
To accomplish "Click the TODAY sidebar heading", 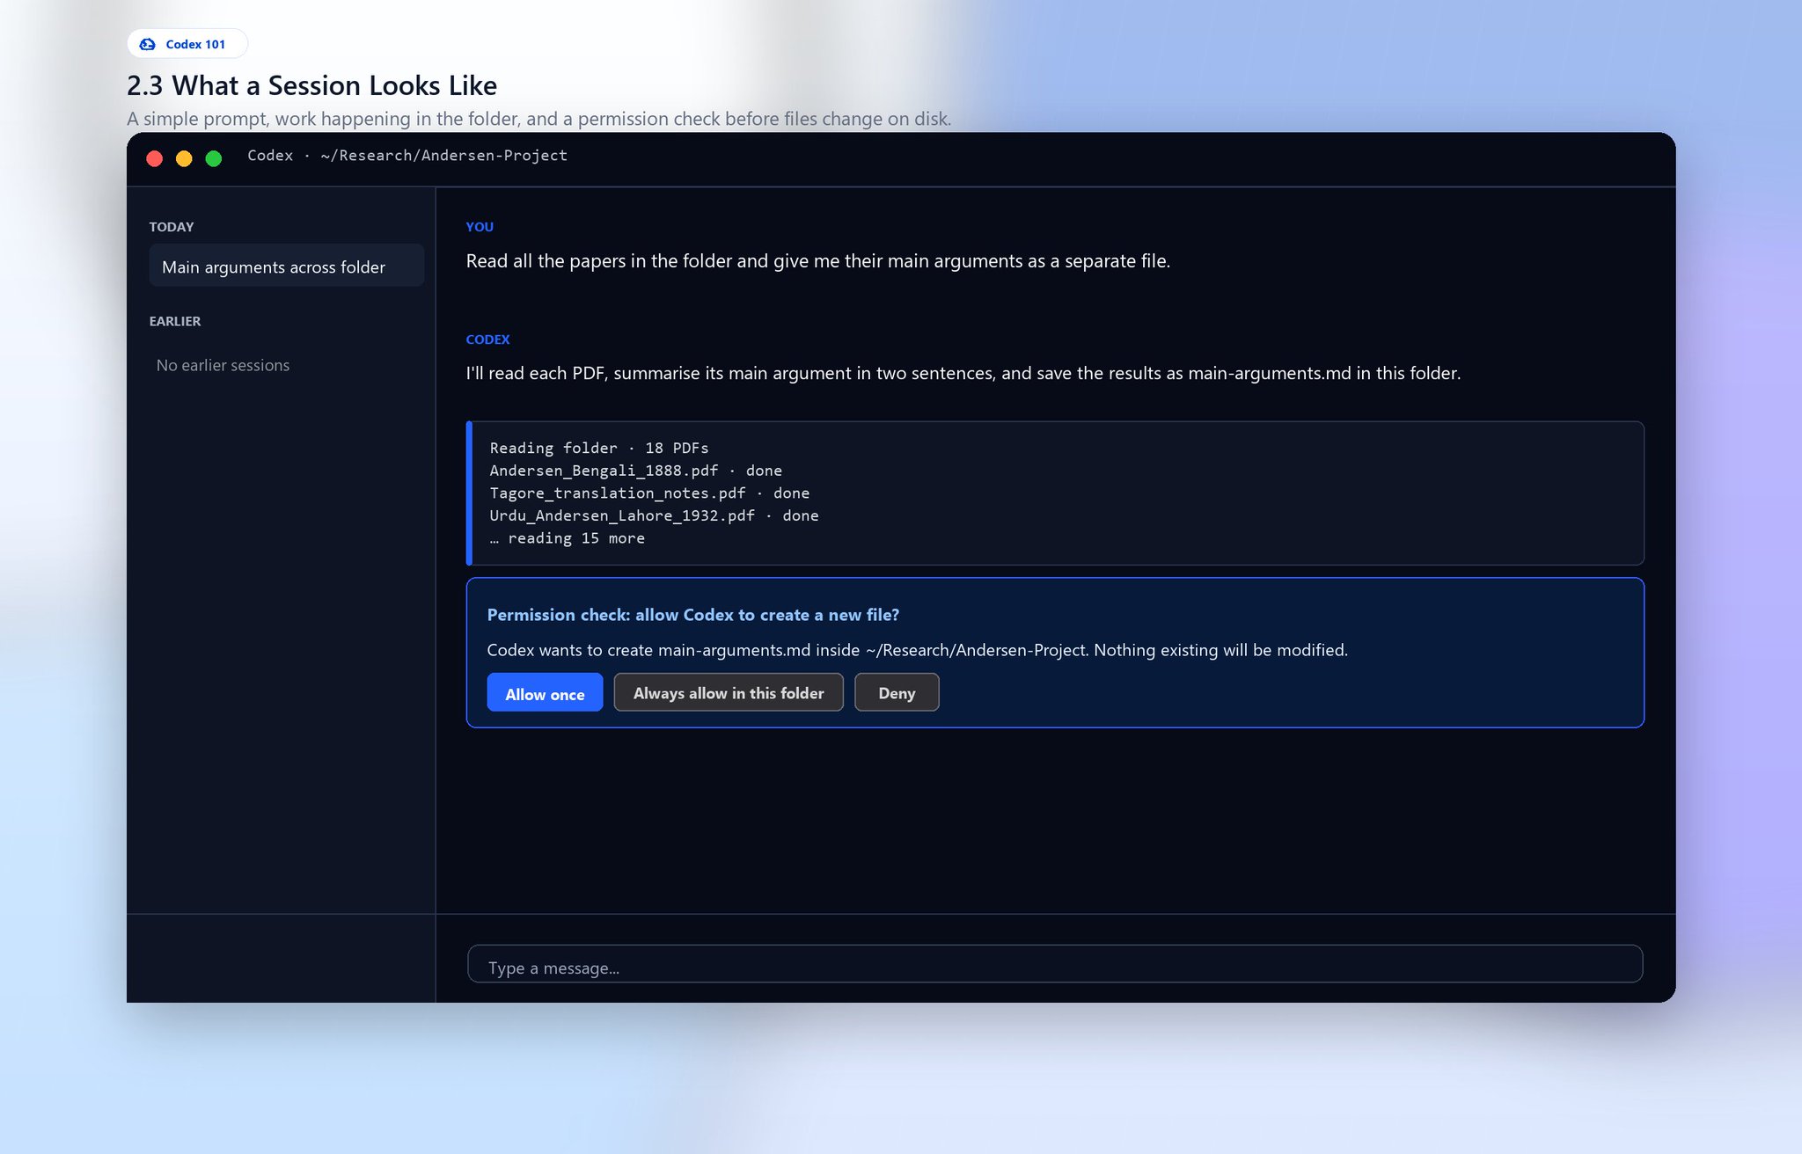I will tap(172, 227).
